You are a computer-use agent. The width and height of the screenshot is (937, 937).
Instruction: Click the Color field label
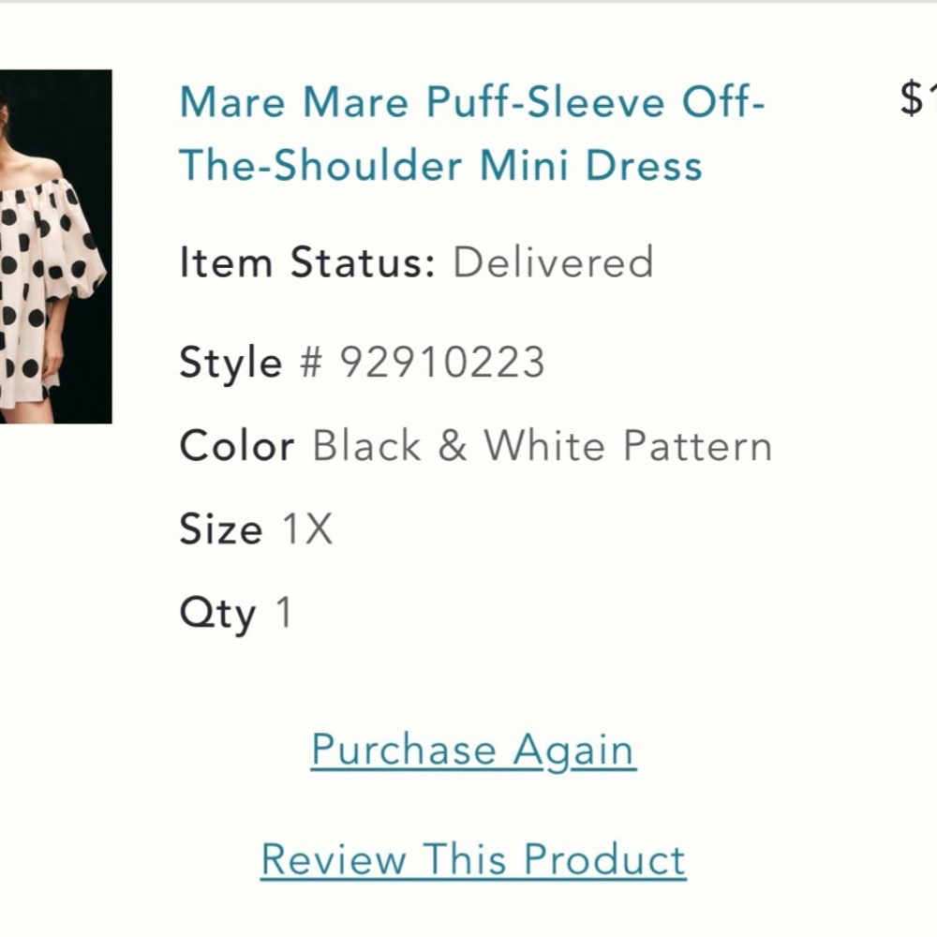236,446
